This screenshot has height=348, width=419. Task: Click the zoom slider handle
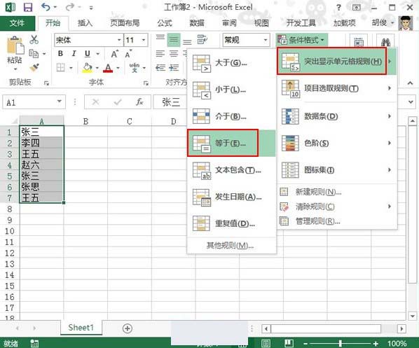340,343
